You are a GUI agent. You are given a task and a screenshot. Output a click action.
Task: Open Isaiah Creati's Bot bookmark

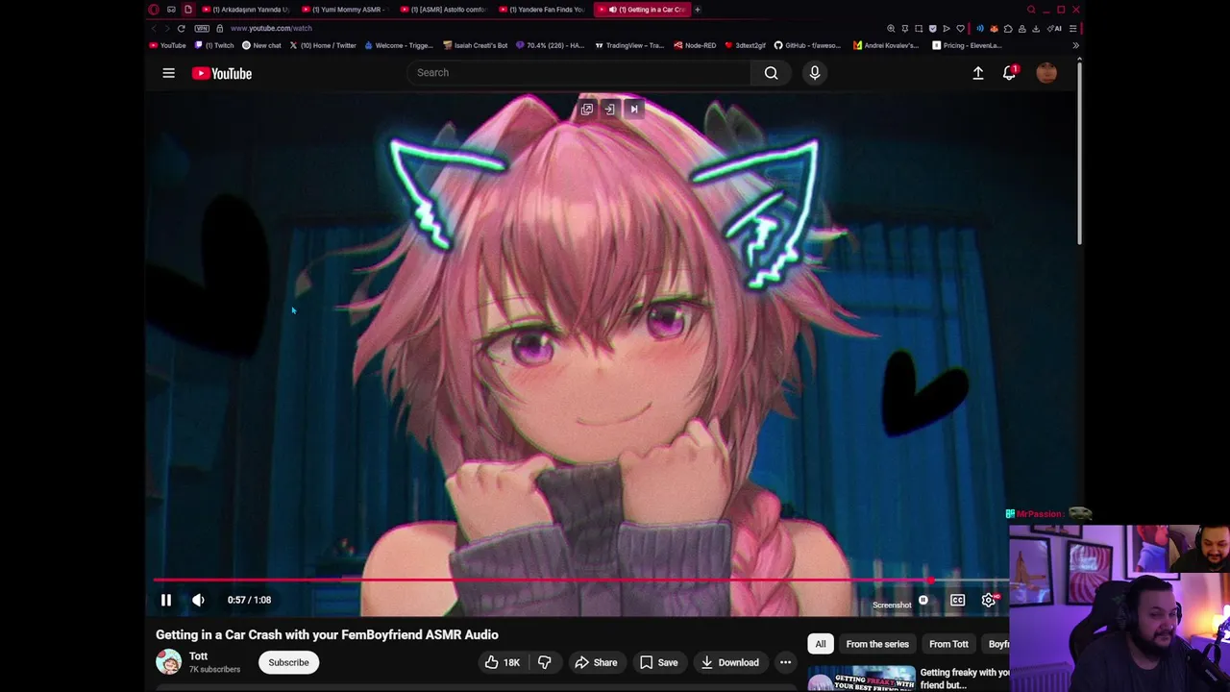[x=475, y=45]
